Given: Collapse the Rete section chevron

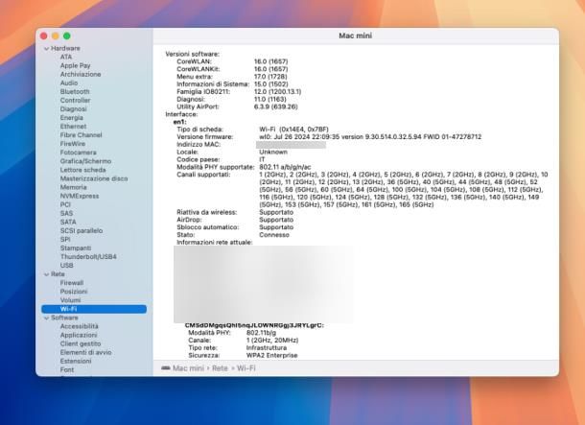Looking at the screenshot, I should pos(47,274).
